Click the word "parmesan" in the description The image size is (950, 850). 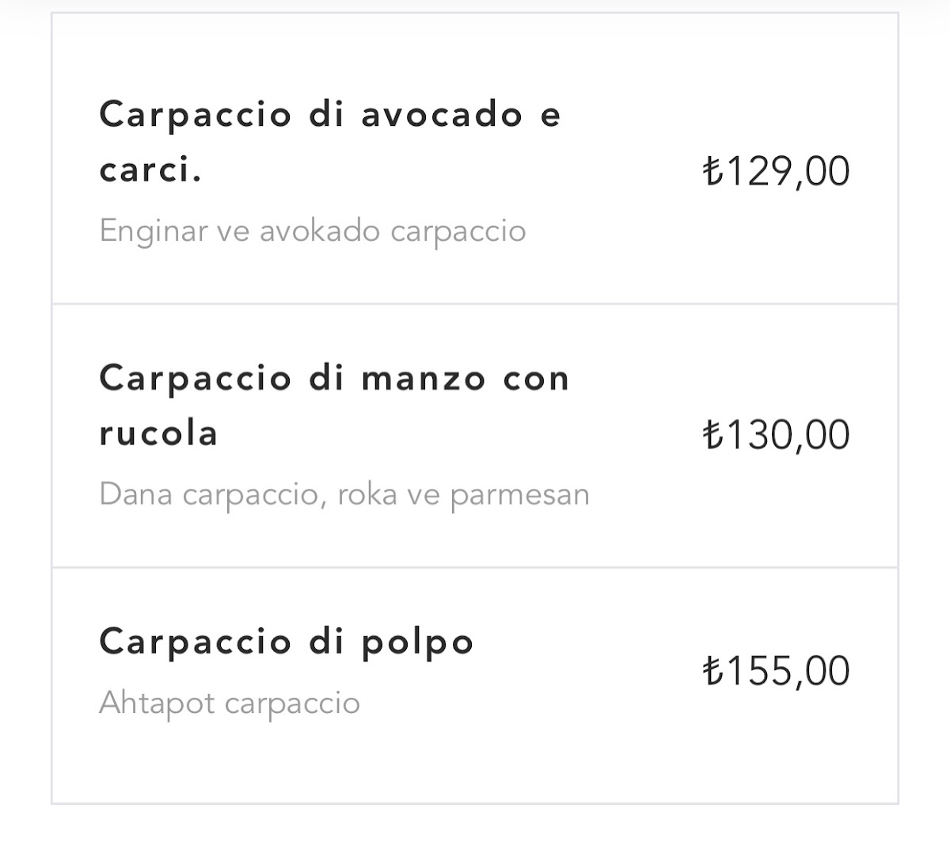520,496
